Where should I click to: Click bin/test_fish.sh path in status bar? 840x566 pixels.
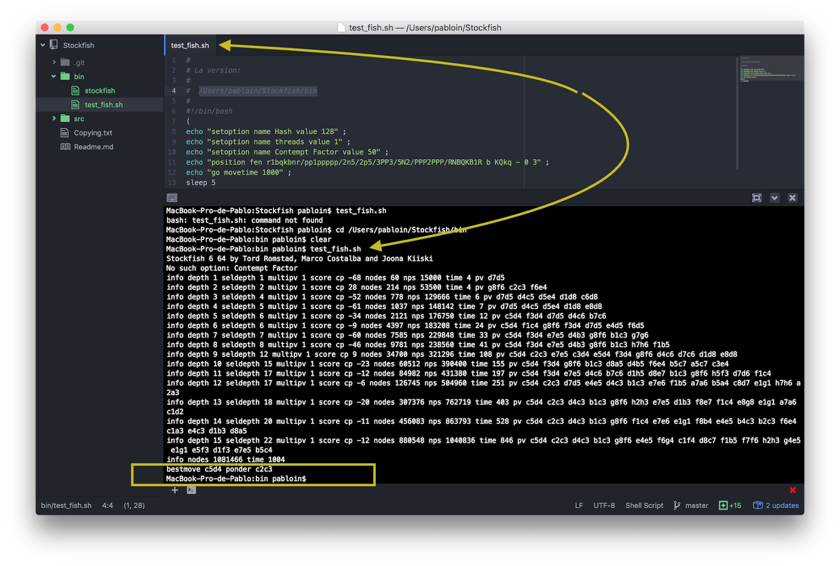tap(66, 506)
